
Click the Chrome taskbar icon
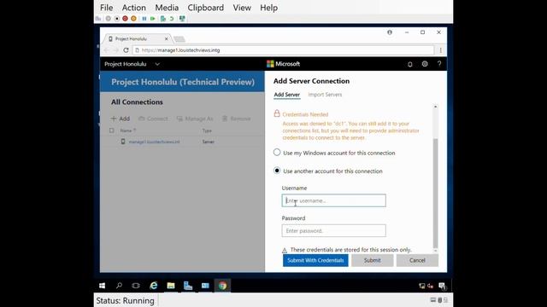click(222, 286)
